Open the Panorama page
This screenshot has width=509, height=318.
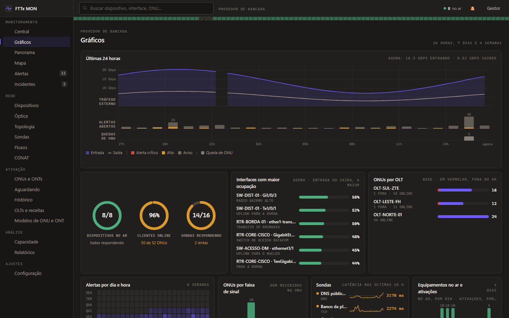tap(36, 53)
